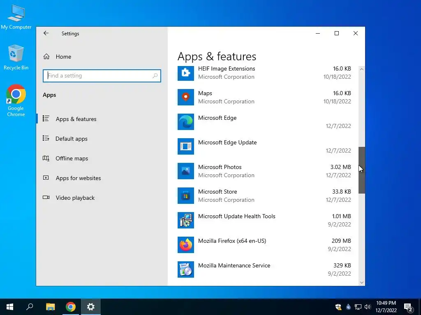The height and width of the screenshot is (315, 421).
Task: Click the Mozilla Maintenance Service name
Action: 234,265
